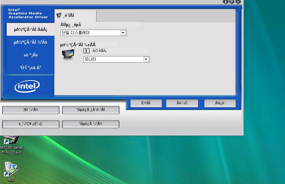The height and width of the screenshot is (184, 285).
Task: Click the Intel logo
Action: point(27,86)
